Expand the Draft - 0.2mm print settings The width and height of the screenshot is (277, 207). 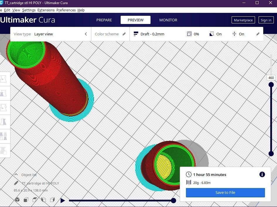tap(196, 34)
